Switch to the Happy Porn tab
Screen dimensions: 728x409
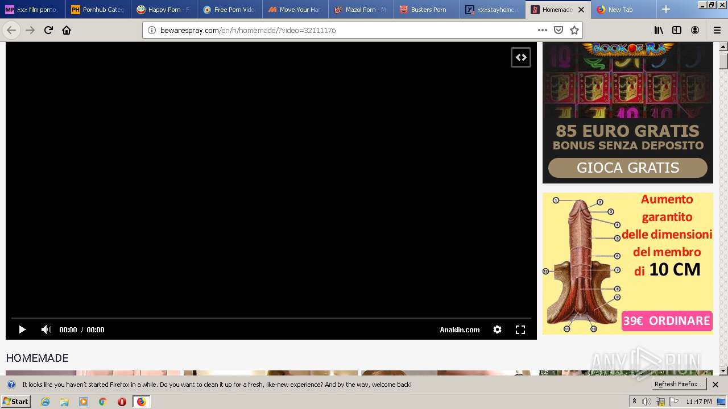coord(164,10)
